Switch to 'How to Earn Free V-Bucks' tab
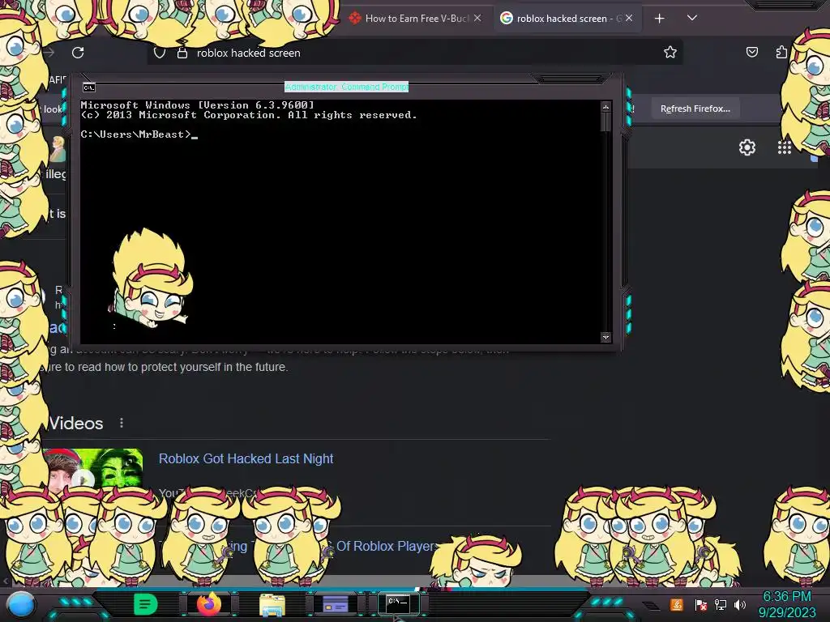 (x=417, y=19)
